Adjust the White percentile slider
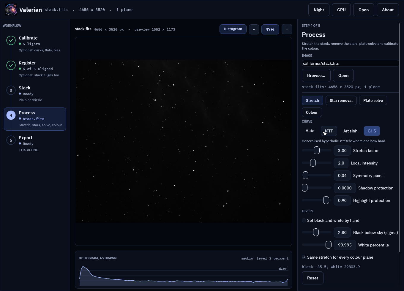 317,245
